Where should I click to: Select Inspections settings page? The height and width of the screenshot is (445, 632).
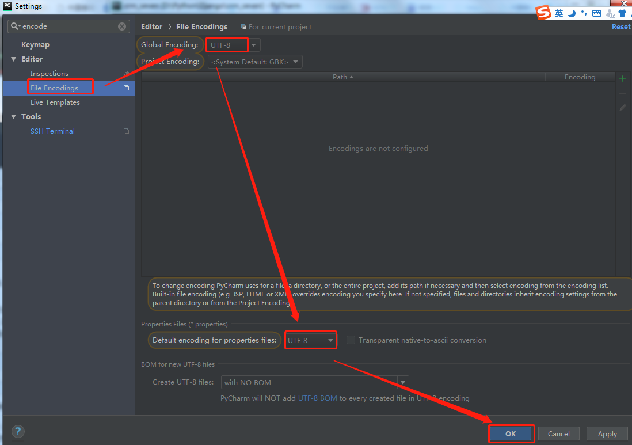click(49, 73)
